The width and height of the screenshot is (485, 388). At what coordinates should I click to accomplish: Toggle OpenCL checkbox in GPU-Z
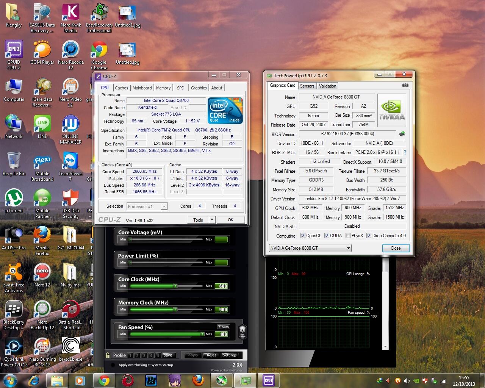[x=303, y=236]
